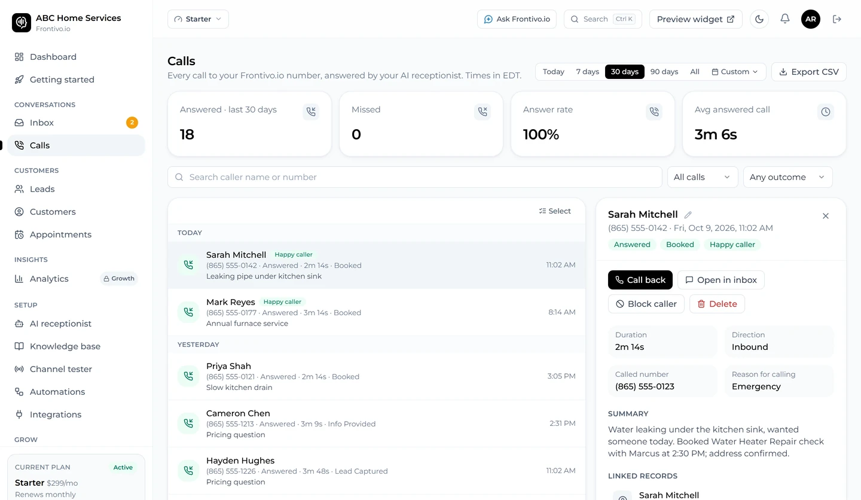Open notifications bell
The width and height of the screenshot is (861, 500).
pyautogui.click(x=785, y=19)
